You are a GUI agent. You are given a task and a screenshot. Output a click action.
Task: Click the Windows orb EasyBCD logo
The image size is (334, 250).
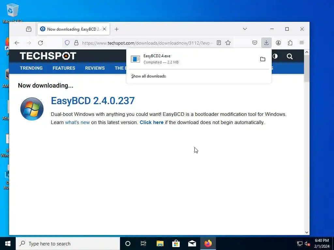tap(32, 109)
